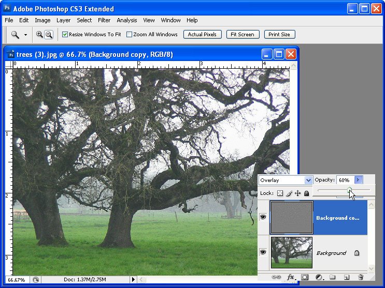
Task: Click the Opacity slider popup arrow
Action: click(358, 180)
